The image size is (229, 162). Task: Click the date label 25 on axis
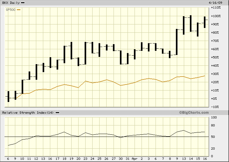pyautogui.click(x=100, y=159)
